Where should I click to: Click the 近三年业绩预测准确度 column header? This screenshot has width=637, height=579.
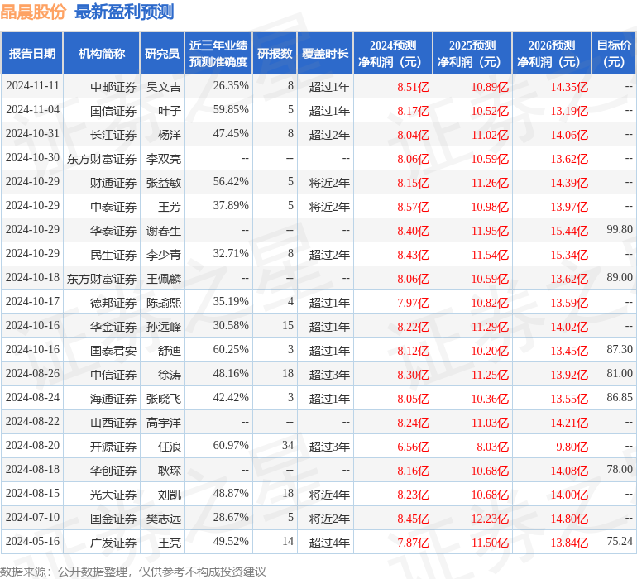click(218, 54)
